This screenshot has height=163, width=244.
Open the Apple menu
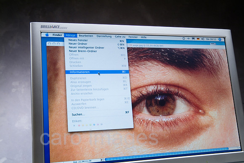(x=47, y=35)
